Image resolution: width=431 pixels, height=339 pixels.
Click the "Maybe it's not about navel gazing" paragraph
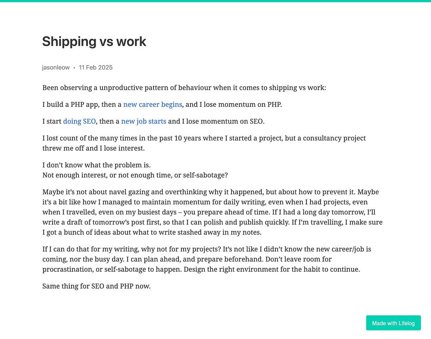(212, 212)
